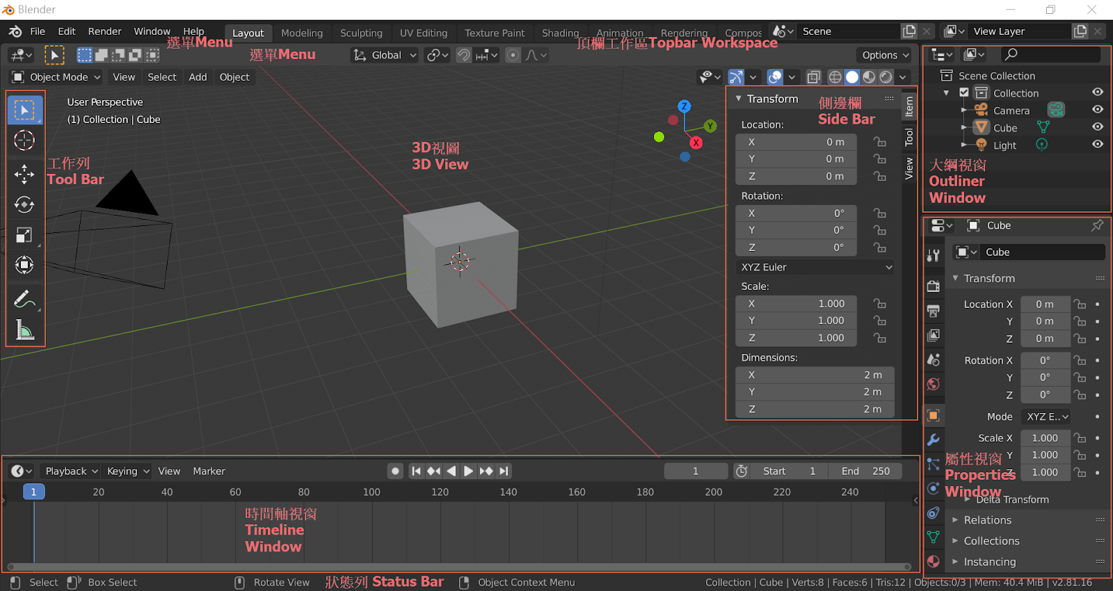Toggle auto keying record button

click(x=395, y=471)
